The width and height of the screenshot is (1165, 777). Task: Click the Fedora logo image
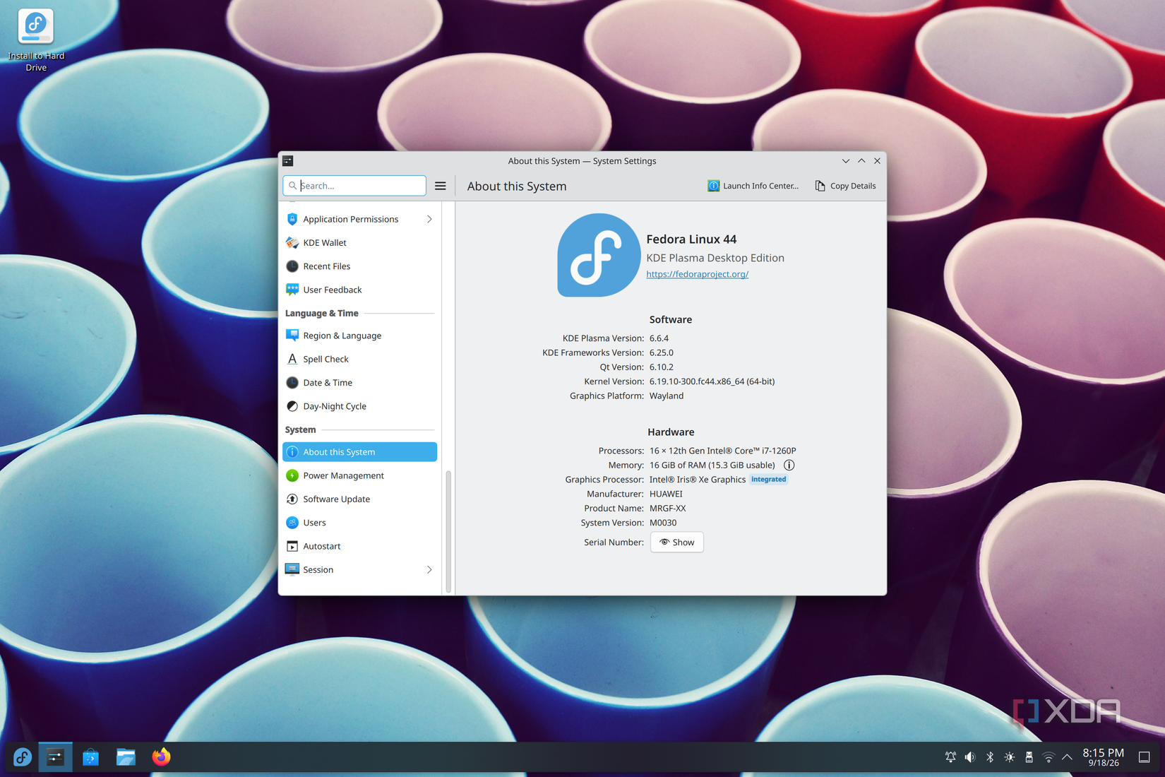pyautogui.click(x=599, y=255)
